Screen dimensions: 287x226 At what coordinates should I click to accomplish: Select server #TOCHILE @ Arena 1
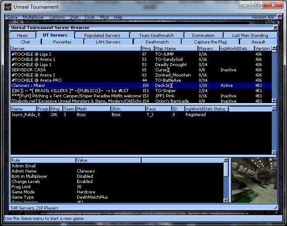pos(141,60)
